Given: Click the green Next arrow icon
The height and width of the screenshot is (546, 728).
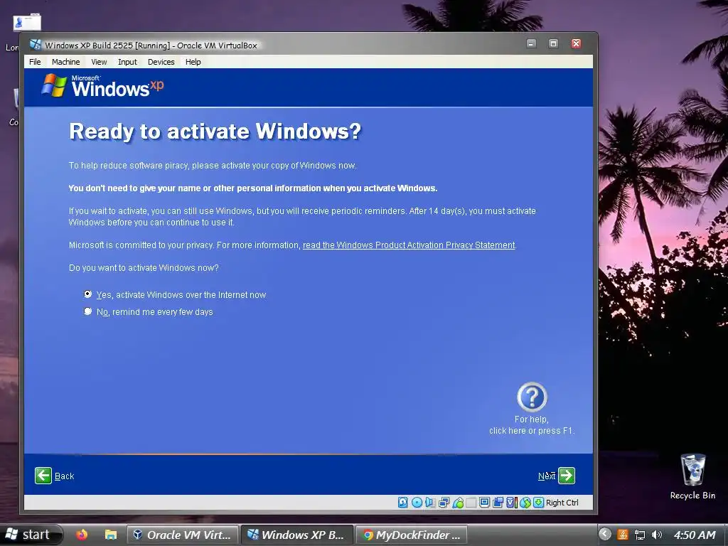Looking at the screenshot, I should pyautogui.click(x=567, y=476).
